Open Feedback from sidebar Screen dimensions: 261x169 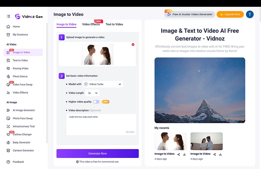coord(18,162)
